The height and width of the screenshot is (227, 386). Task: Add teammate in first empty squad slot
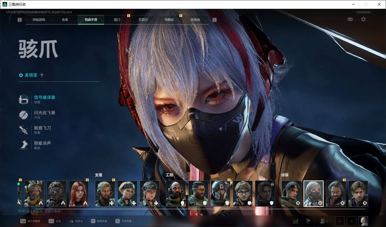pos(340,221)
